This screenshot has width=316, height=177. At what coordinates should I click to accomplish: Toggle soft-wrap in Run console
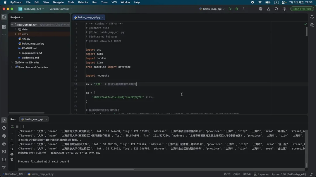pyautogui.click(x=12, y=144)
